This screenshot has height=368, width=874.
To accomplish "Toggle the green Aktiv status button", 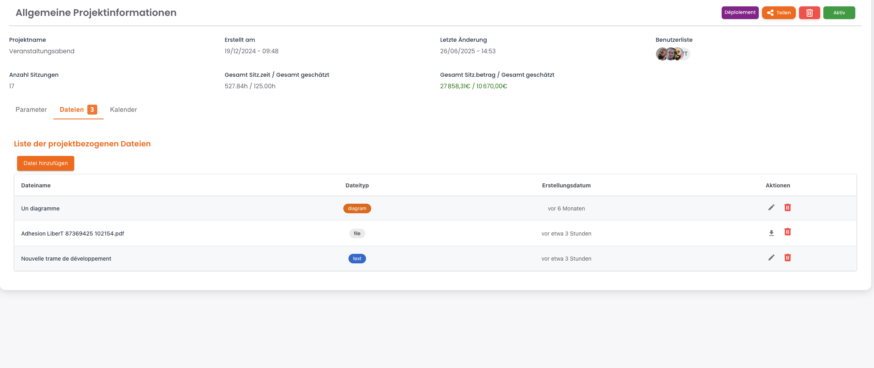I will click(x=839, y=13).
